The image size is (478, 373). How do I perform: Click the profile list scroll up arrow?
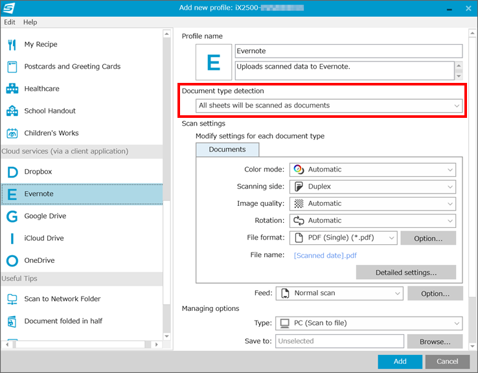point(166,34)
